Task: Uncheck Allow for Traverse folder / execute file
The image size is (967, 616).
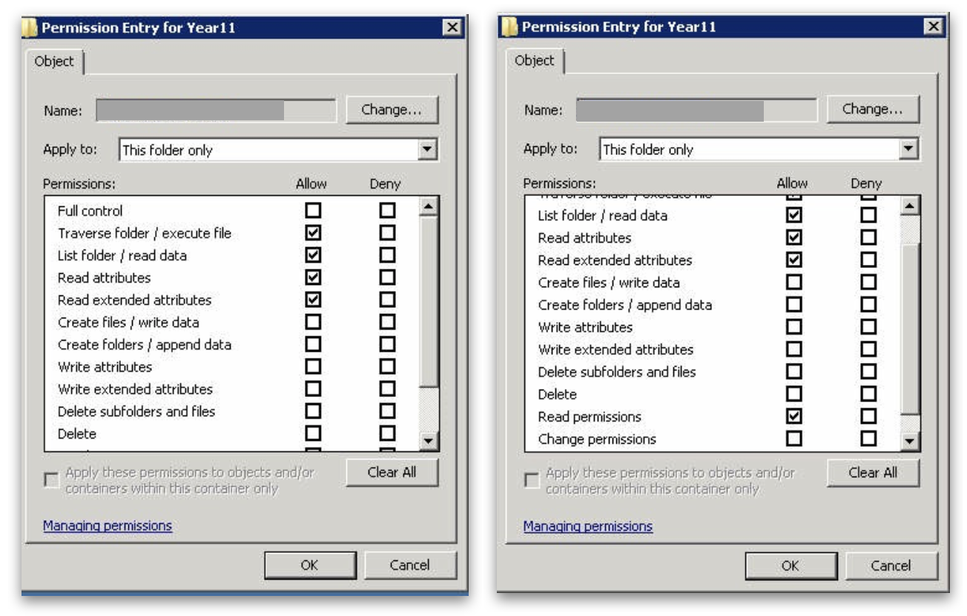Action: [x=313, y=233]
